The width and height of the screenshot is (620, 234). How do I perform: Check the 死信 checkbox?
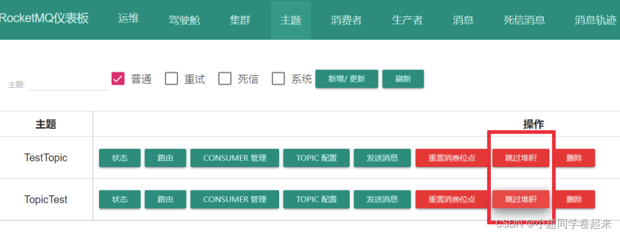click(x=225, y=79)
